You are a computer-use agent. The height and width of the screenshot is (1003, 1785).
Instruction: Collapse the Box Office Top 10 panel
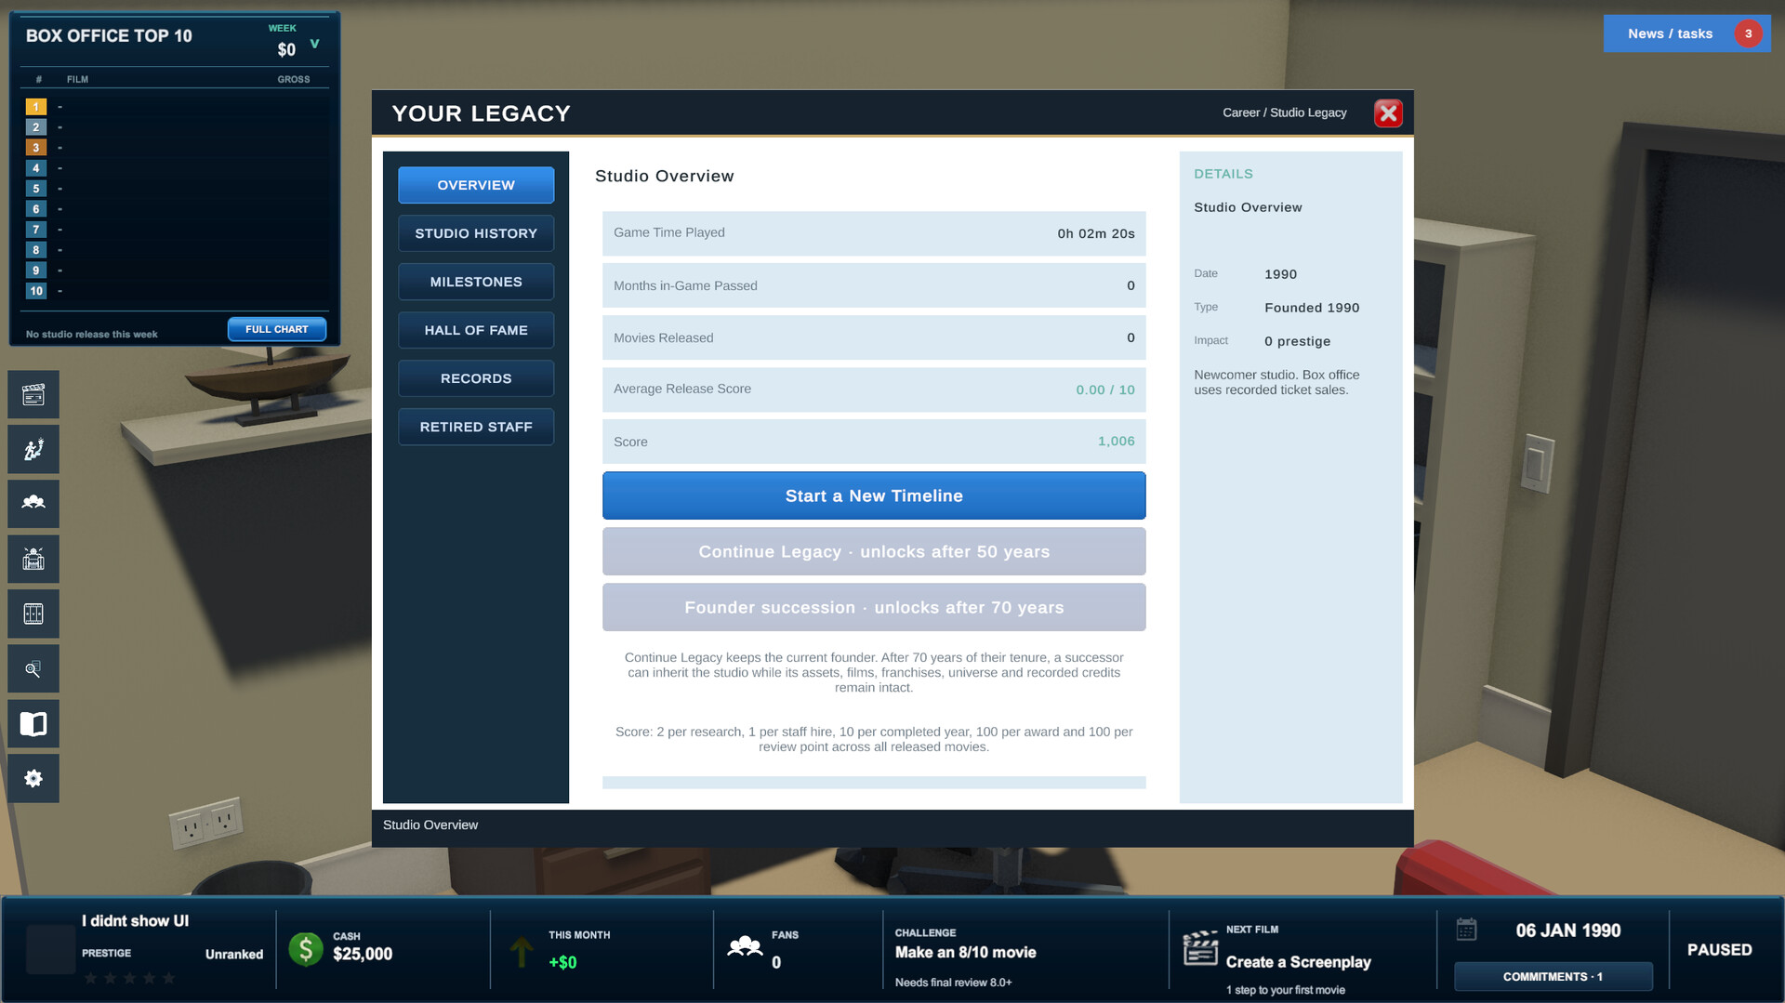[x=314, y=44]
